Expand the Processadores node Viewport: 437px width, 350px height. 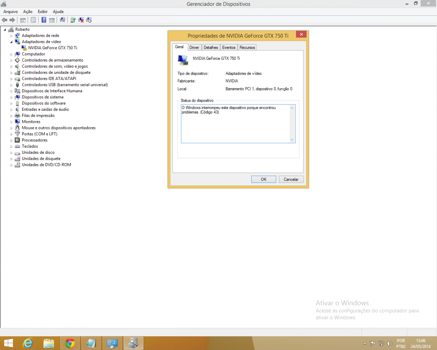pyautogui.click(x=11, y=140)
